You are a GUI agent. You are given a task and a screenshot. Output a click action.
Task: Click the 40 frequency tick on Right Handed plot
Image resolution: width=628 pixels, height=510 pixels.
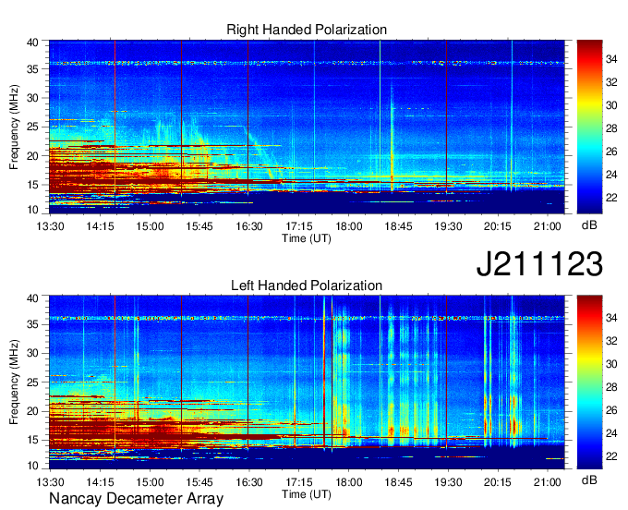[32, 42]
